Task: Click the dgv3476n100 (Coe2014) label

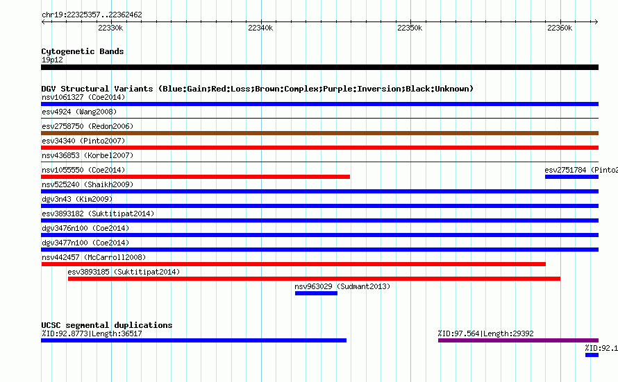Action: (85, 228)
